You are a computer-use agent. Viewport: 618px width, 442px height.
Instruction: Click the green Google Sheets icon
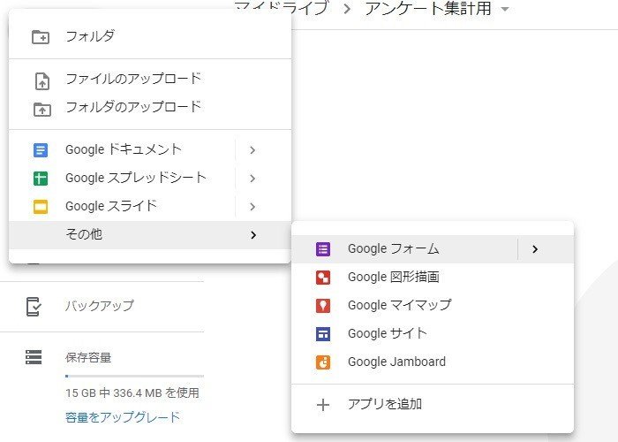(41, 179)
